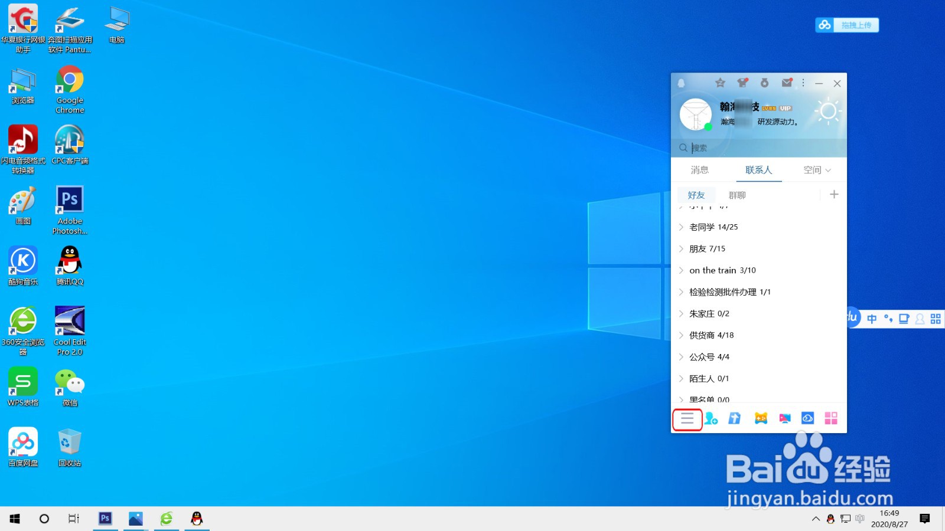Select the 腾讯QQ desktop icon
This screenshot has width=945, height=531.
[x=70, y=266]
